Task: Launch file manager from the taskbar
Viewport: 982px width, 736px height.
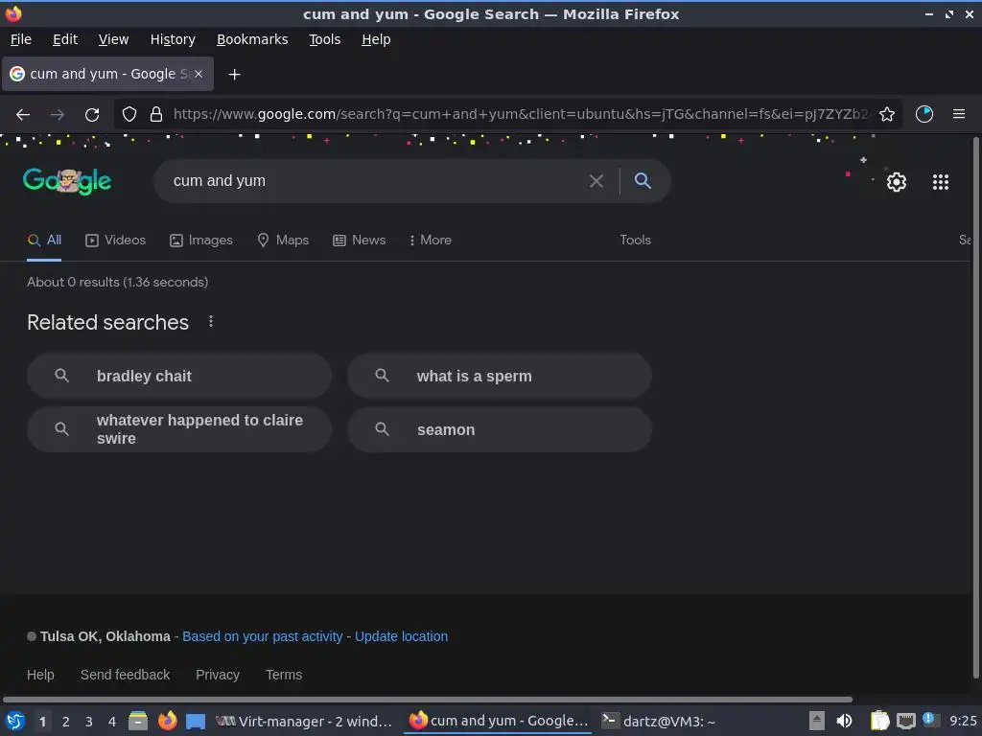Action: (x=138, y=721)
